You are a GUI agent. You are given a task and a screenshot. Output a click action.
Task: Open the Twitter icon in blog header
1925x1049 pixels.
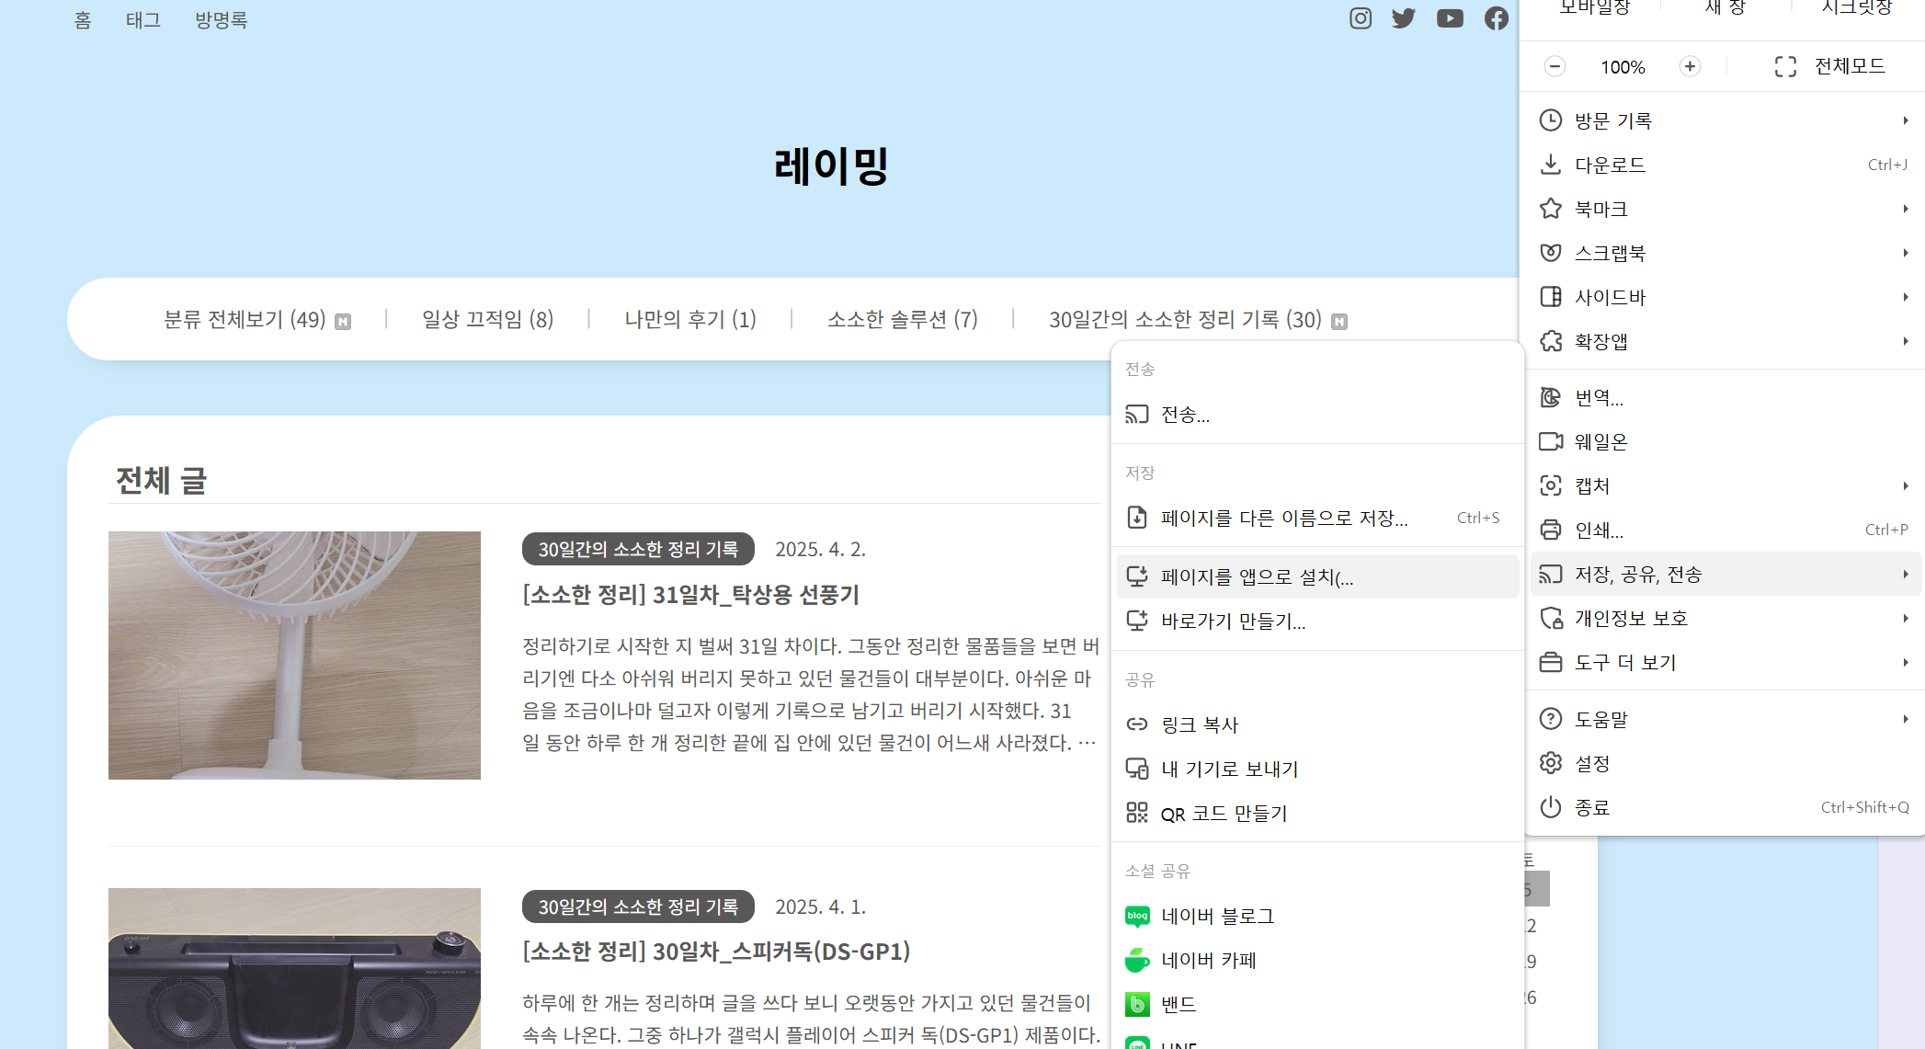1404,18
